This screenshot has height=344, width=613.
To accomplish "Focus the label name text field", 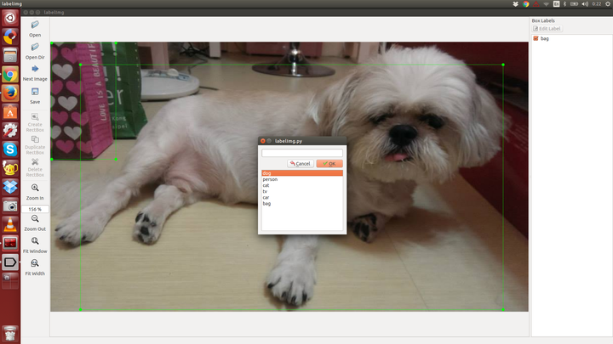I will point(301,153).
